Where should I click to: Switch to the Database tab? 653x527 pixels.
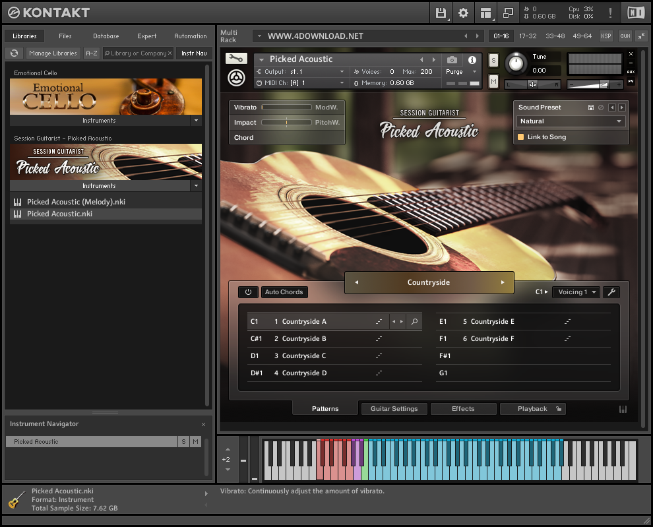coord(106,36)
